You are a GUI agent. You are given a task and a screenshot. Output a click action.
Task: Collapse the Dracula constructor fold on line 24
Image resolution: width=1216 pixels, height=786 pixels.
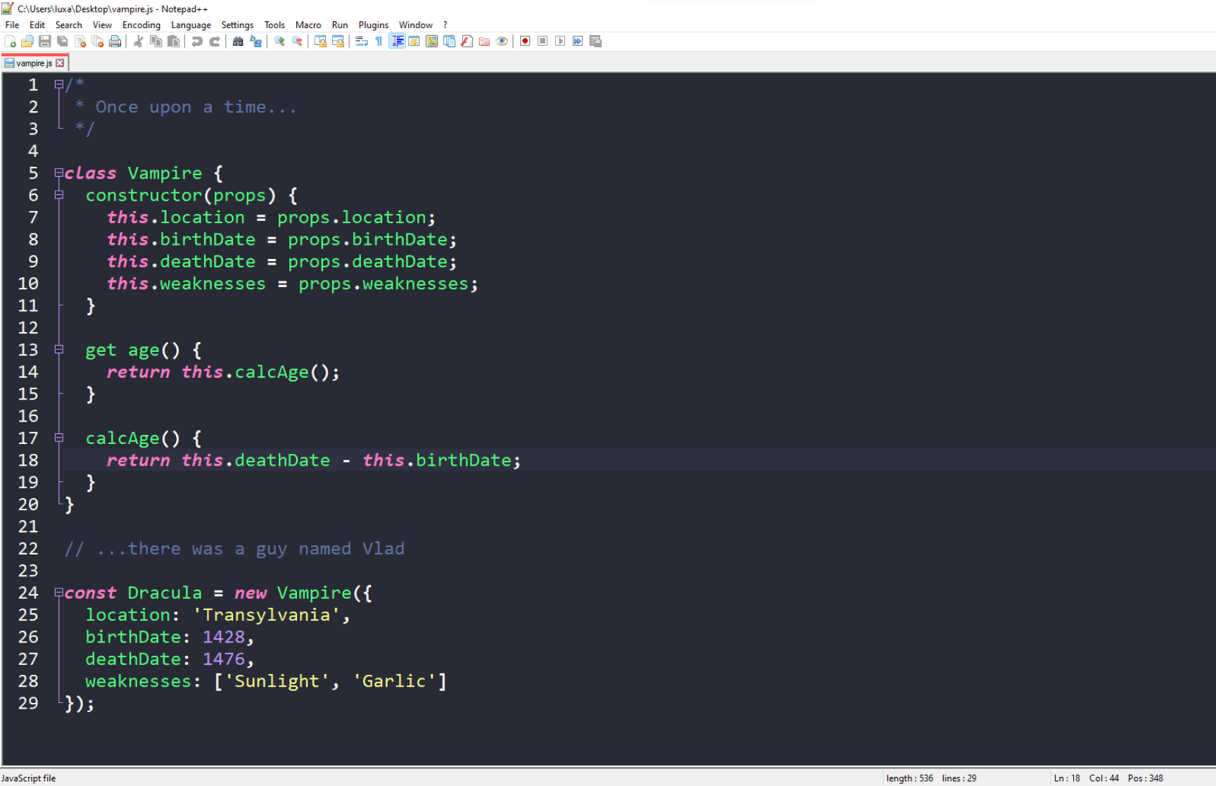[59, 593]
